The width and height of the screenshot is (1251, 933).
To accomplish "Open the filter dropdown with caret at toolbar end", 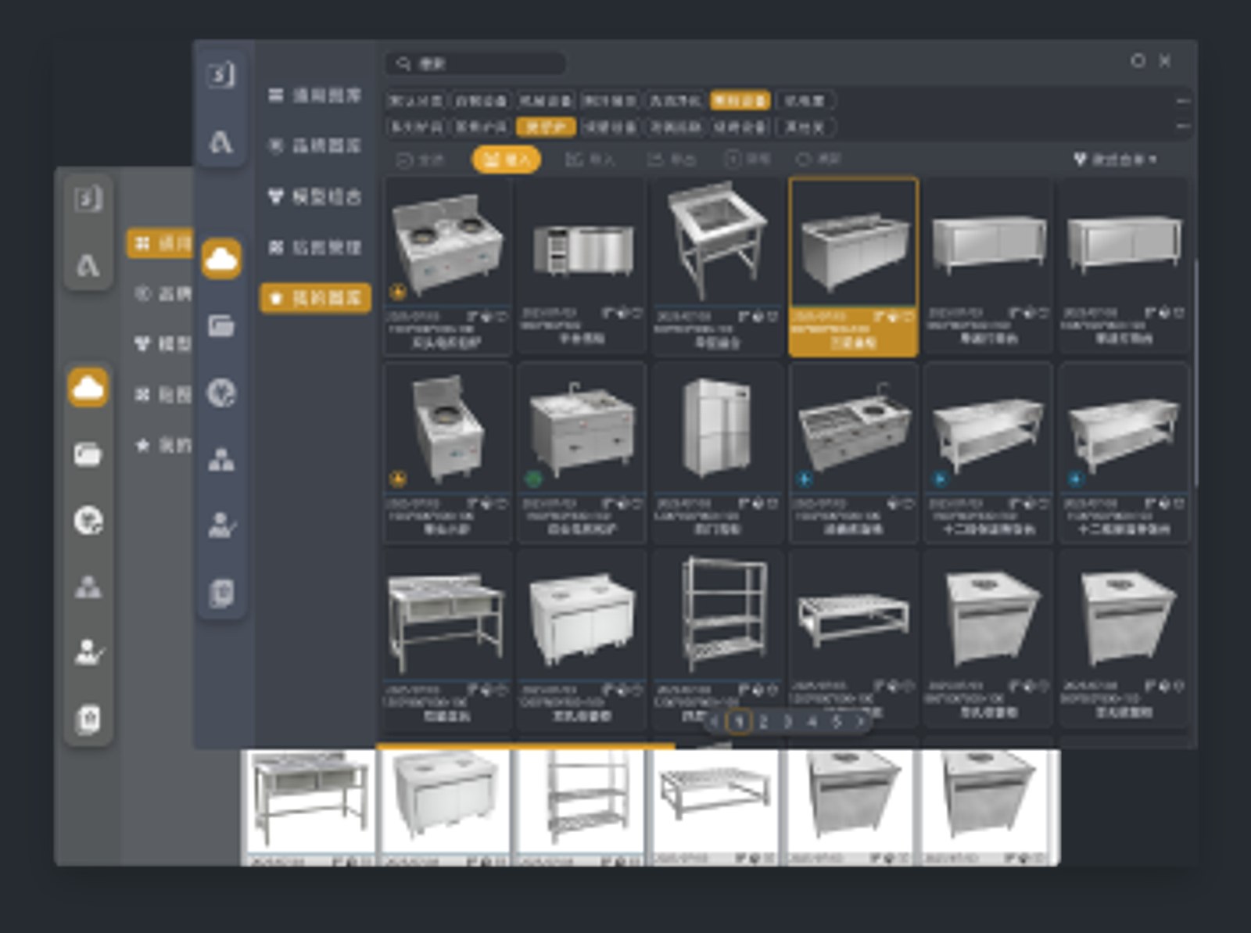I will (1116, 160).
